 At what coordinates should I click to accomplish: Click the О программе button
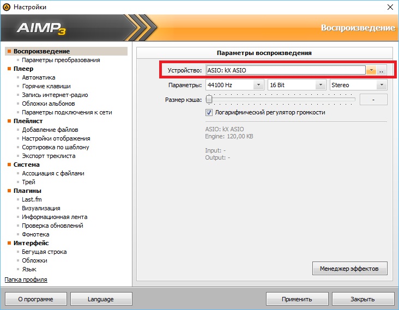(35, 299)
